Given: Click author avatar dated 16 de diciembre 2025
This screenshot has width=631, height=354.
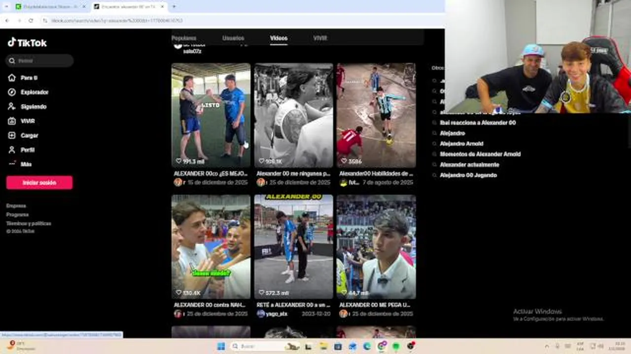Looking at the screenshot, I should pos(177,182).
